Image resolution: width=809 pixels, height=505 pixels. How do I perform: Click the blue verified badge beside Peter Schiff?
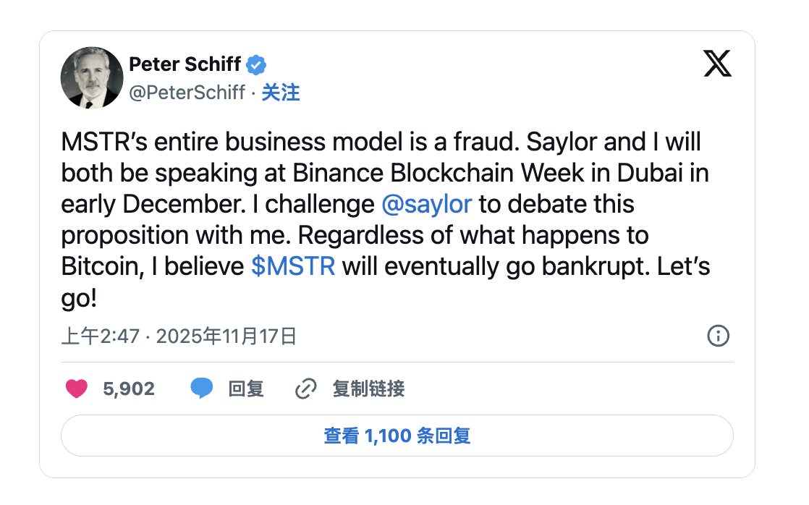point(256,65)
